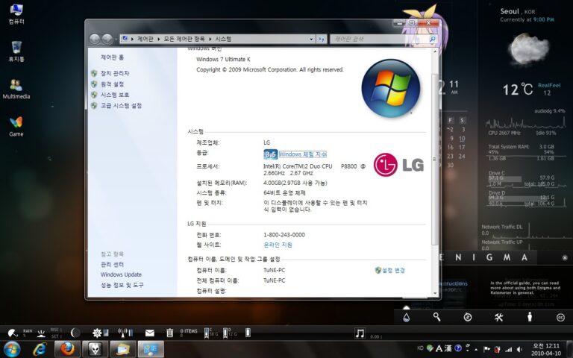This screenshot has width=573, height=358.
Task: Switch to foobar2000 alien-head taskbar button
Action: [95, 349]
